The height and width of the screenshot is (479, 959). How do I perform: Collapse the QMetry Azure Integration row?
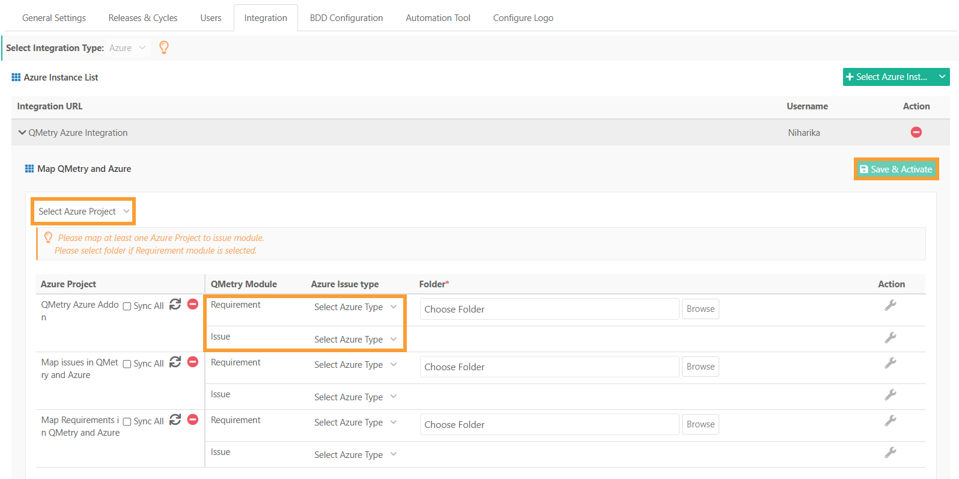click(x=22, y=133)
